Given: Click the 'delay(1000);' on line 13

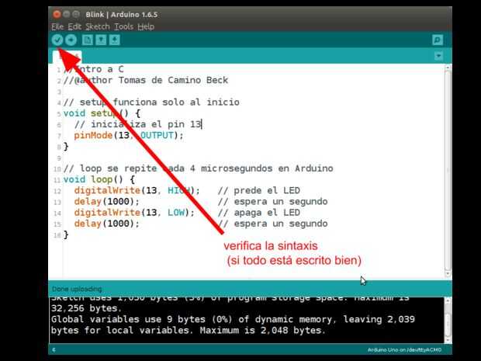Looking at the screenshot, I should click(107, 202).
